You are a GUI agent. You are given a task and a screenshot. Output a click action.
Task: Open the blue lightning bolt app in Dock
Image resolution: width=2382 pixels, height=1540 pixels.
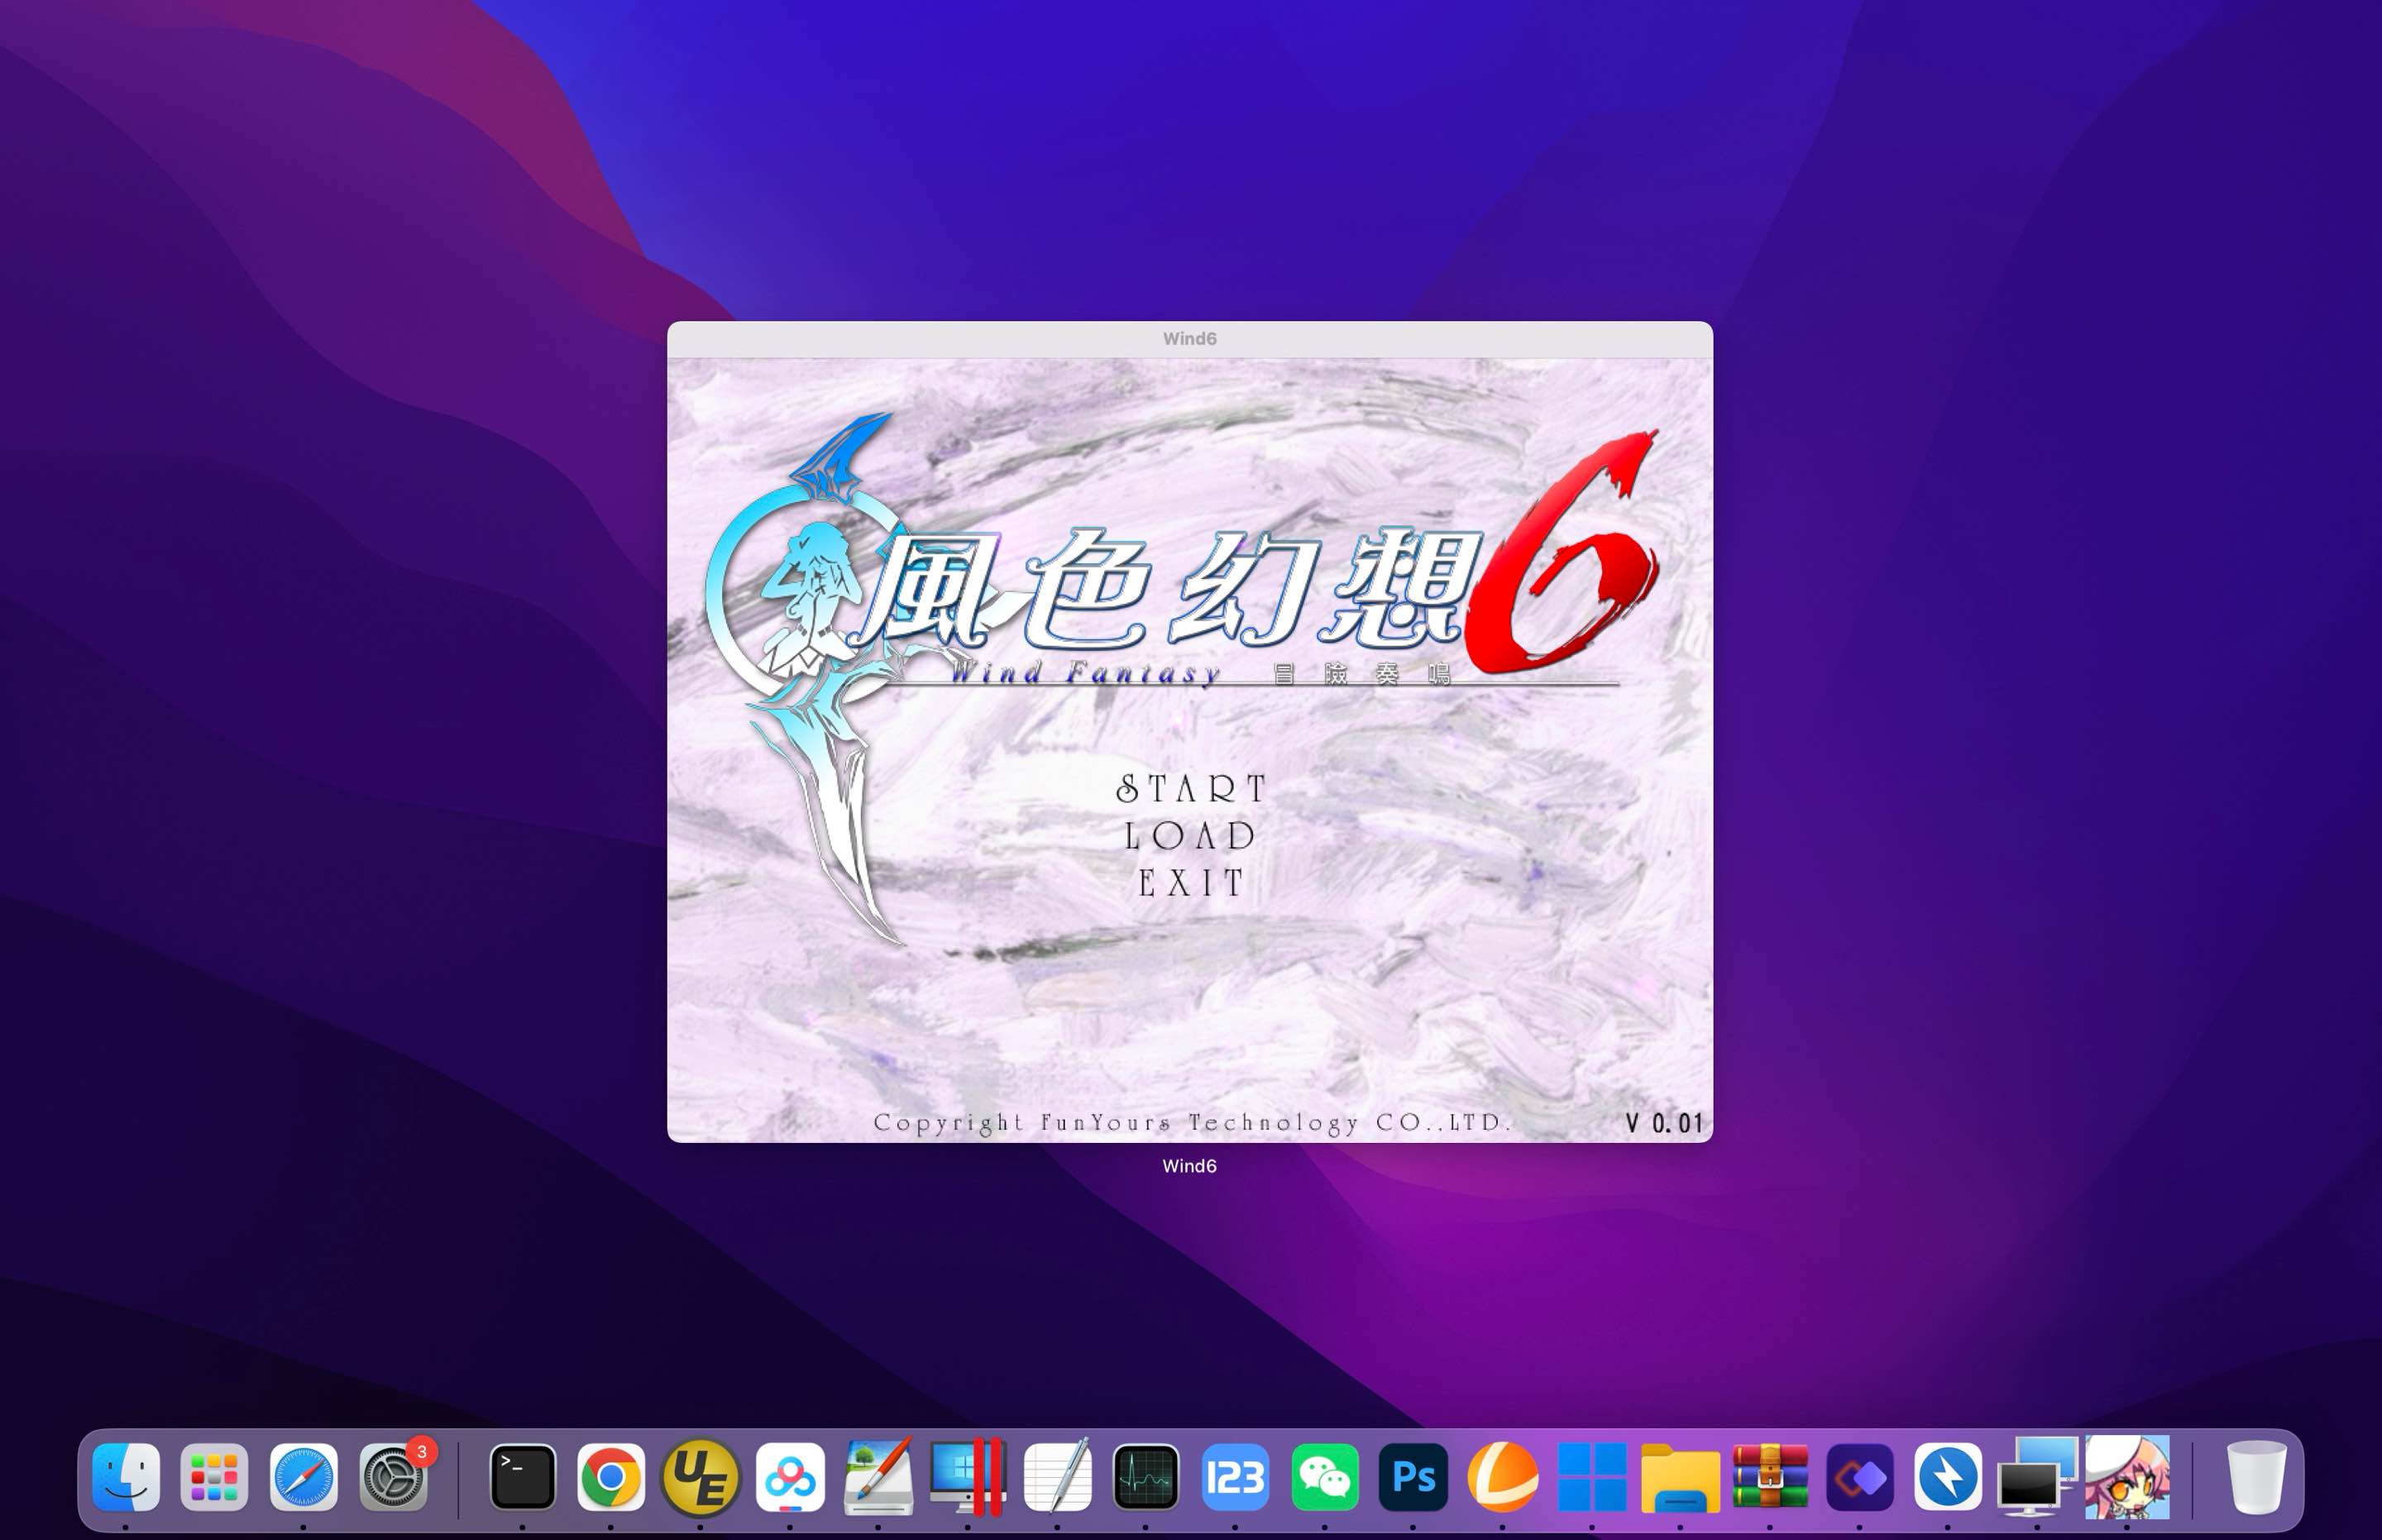point(1948,1477)
